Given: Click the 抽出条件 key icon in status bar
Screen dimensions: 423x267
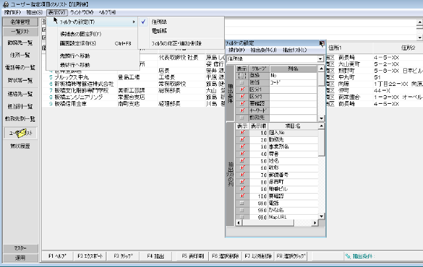Looking at the screenshot, I should tap(348, 256).
